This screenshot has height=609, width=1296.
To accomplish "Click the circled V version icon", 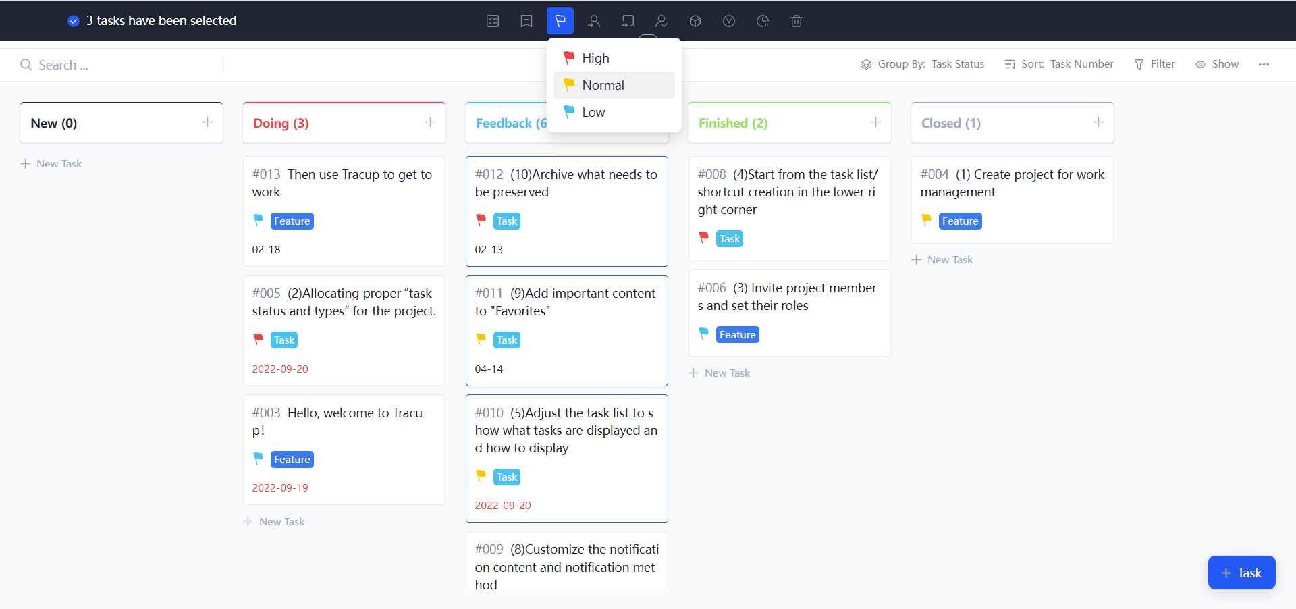I will point(729,21).
